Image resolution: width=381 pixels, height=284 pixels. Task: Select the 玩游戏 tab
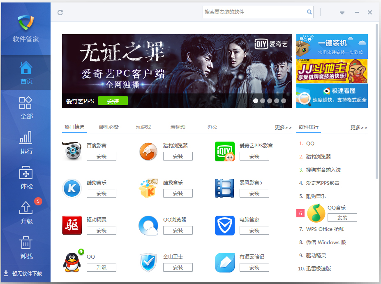(x=143, y=127)
